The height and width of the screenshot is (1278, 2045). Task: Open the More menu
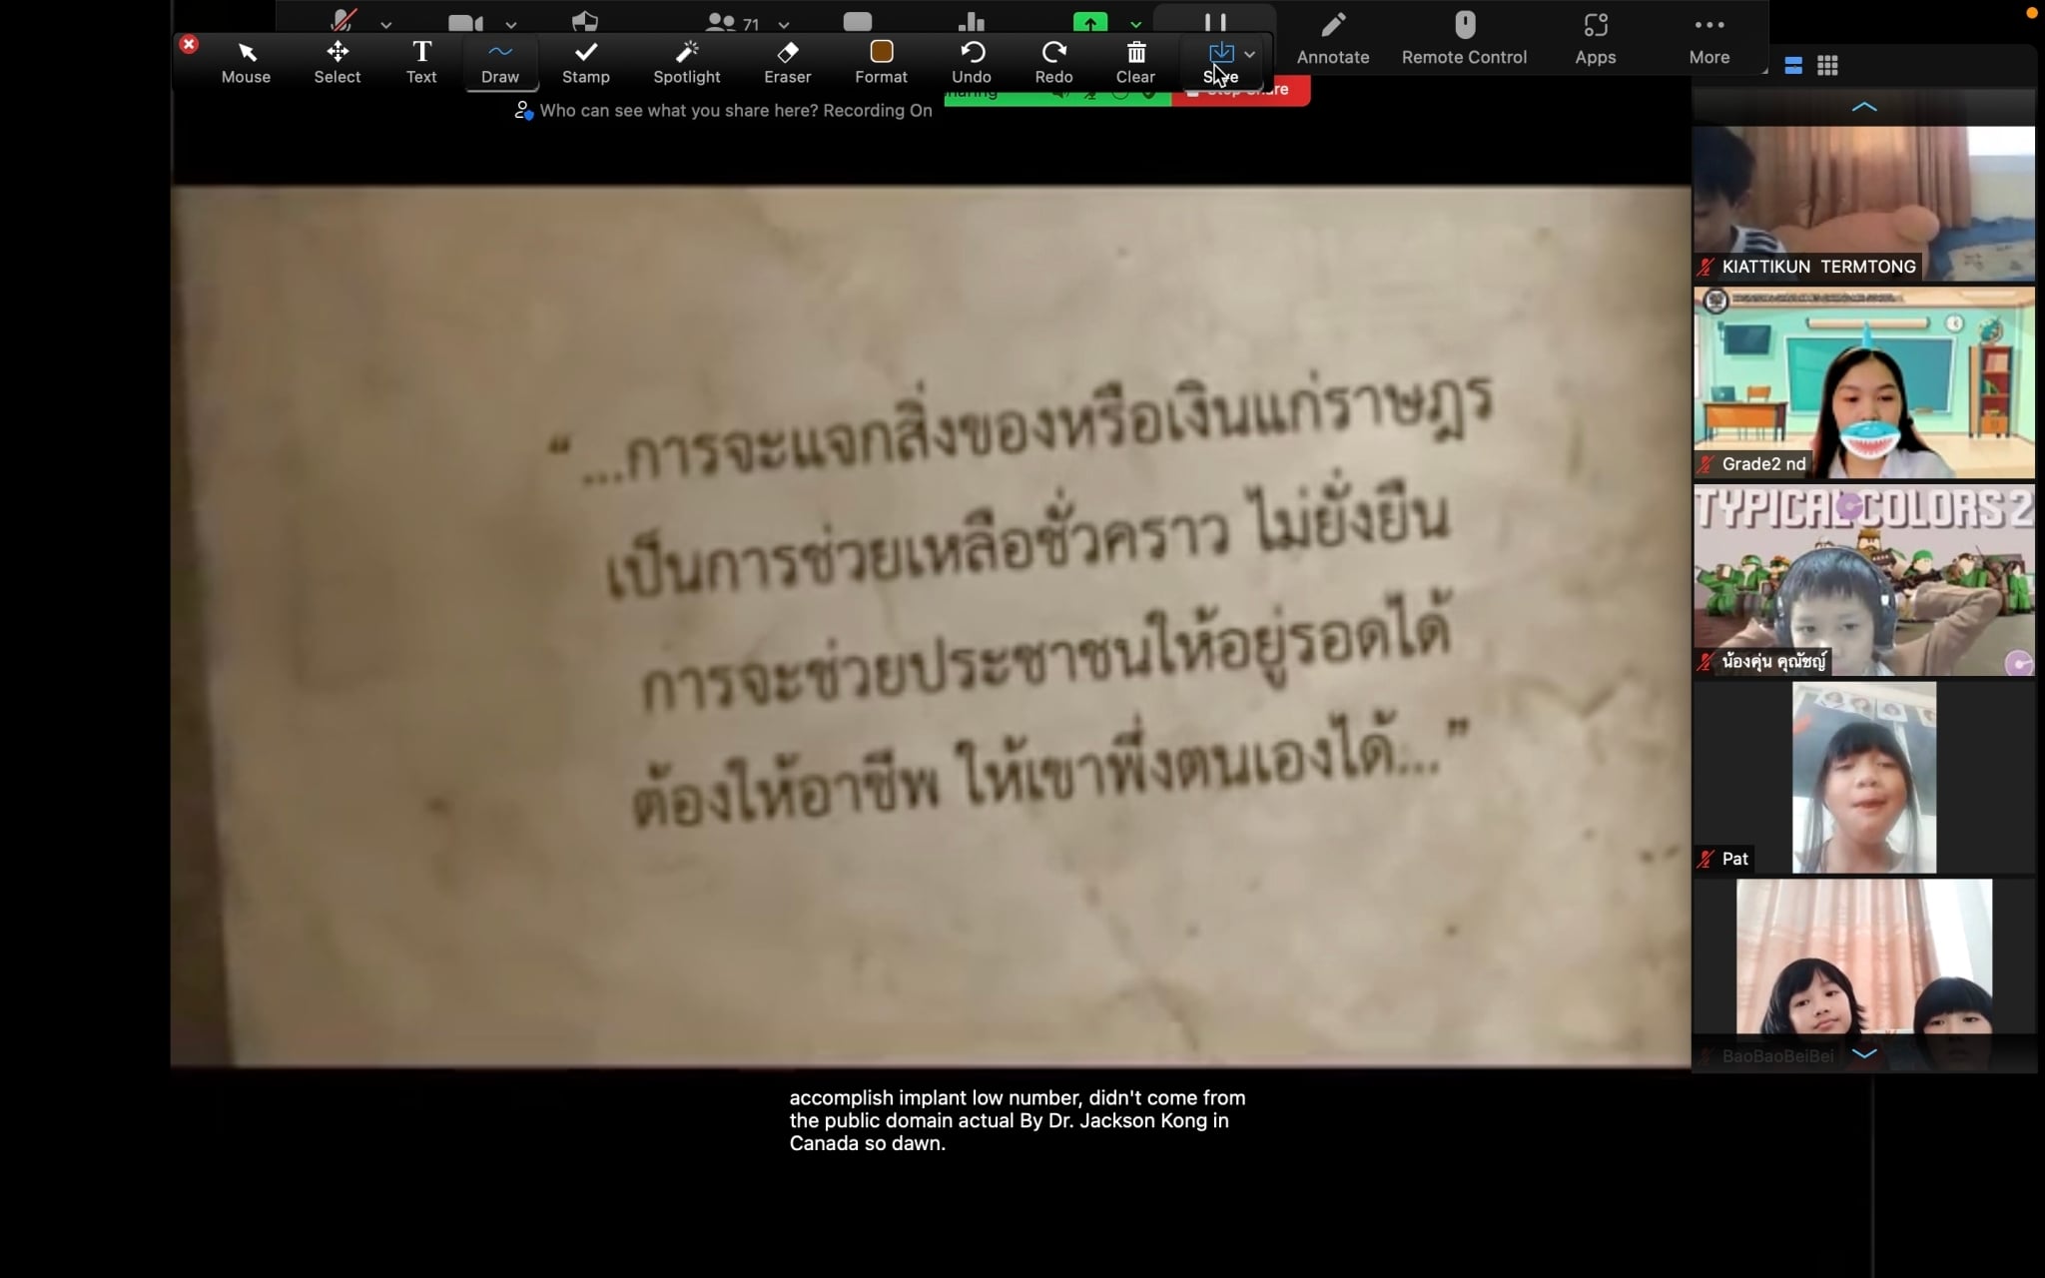pyautogui.click(x=1708, y=38)
